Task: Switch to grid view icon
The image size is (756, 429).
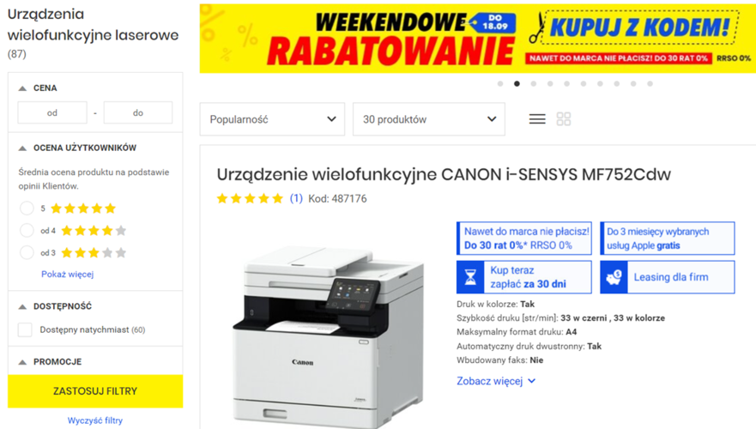Action: click(564, 119)
